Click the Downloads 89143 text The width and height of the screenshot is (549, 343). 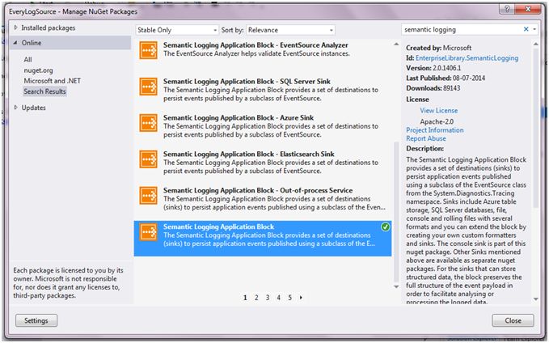coord(433,88)
